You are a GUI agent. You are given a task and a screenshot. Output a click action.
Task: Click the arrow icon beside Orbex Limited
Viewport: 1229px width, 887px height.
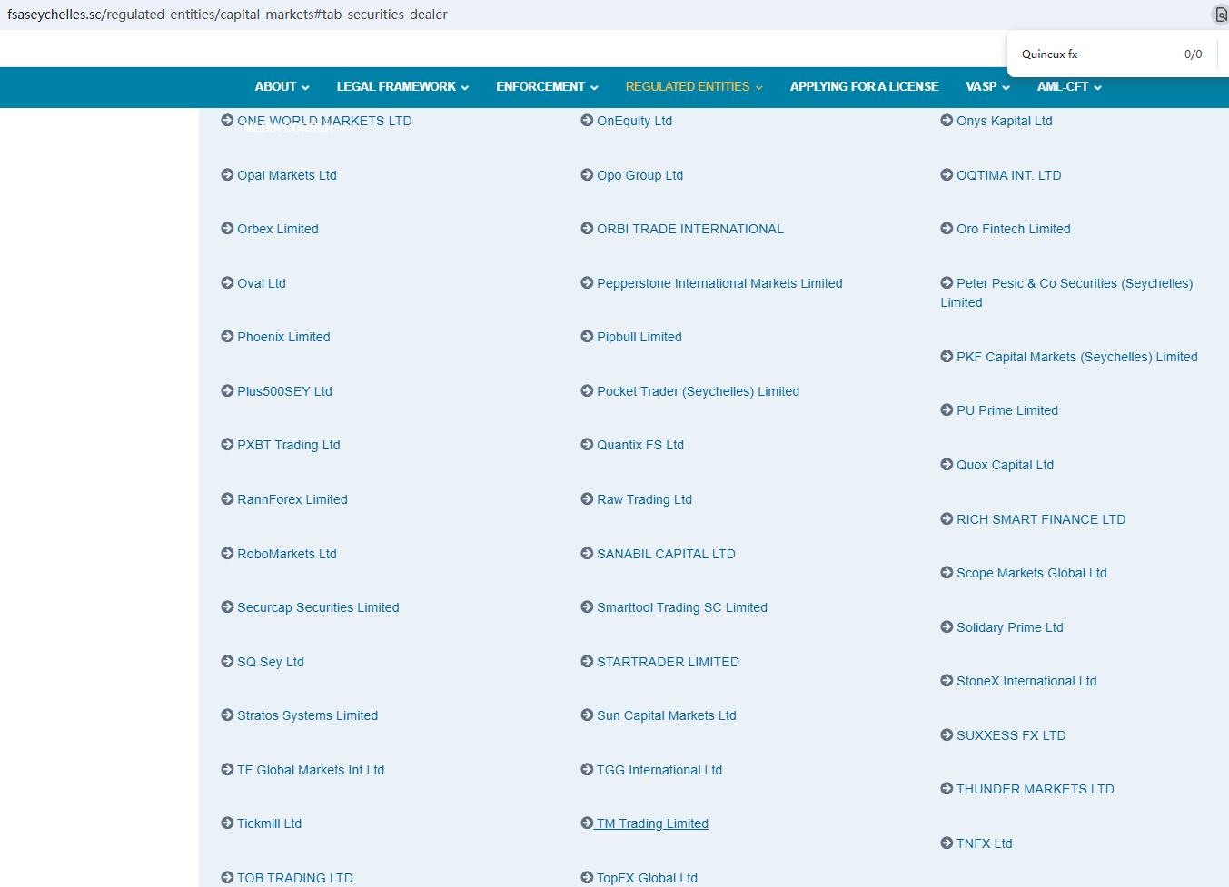click(227, 228)
